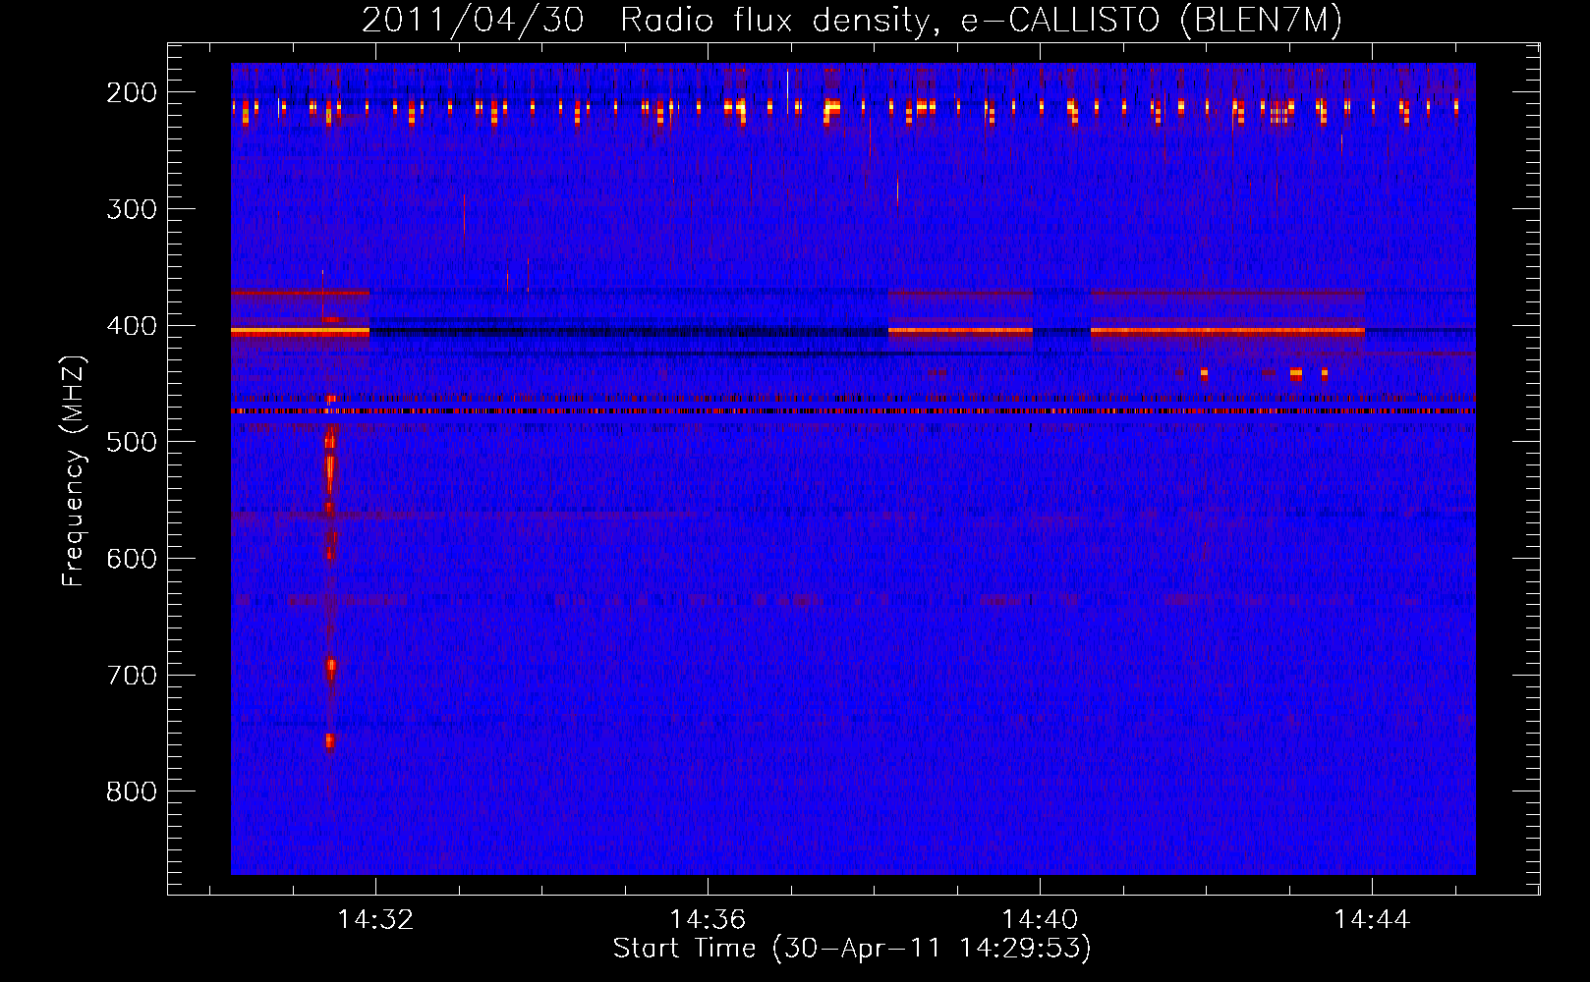Click the 600 frequency tick label

click(132, 559)
